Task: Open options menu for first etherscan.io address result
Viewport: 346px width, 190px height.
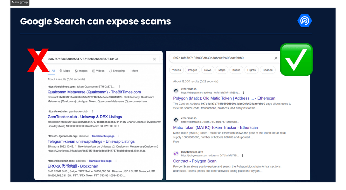Action: 243,93
